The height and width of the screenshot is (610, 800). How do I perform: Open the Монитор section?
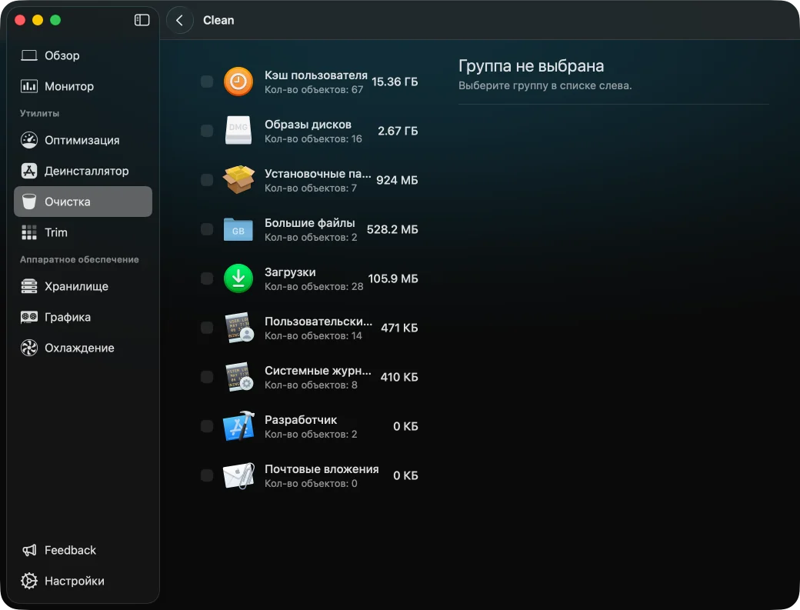(83, 86)
